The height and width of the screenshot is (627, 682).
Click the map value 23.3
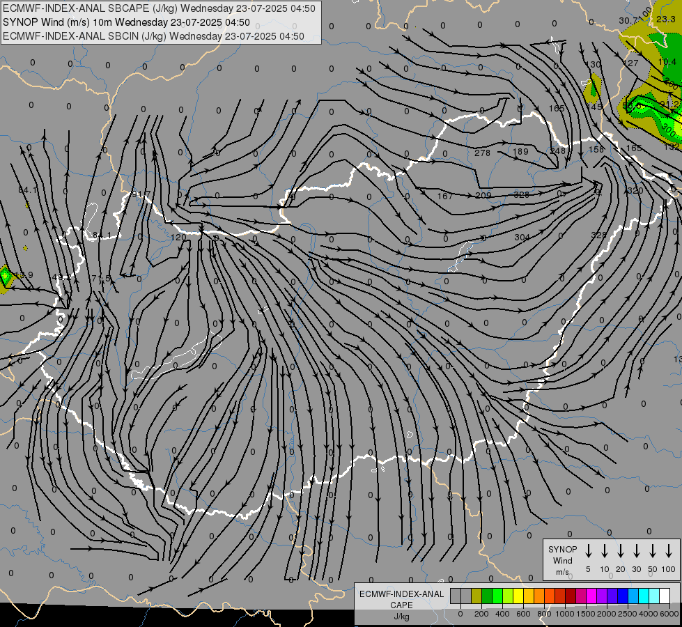click(666, 19)
